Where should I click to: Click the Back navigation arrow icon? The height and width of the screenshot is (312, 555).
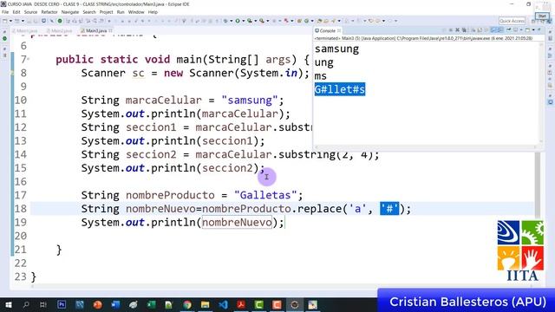pos(377,21)
